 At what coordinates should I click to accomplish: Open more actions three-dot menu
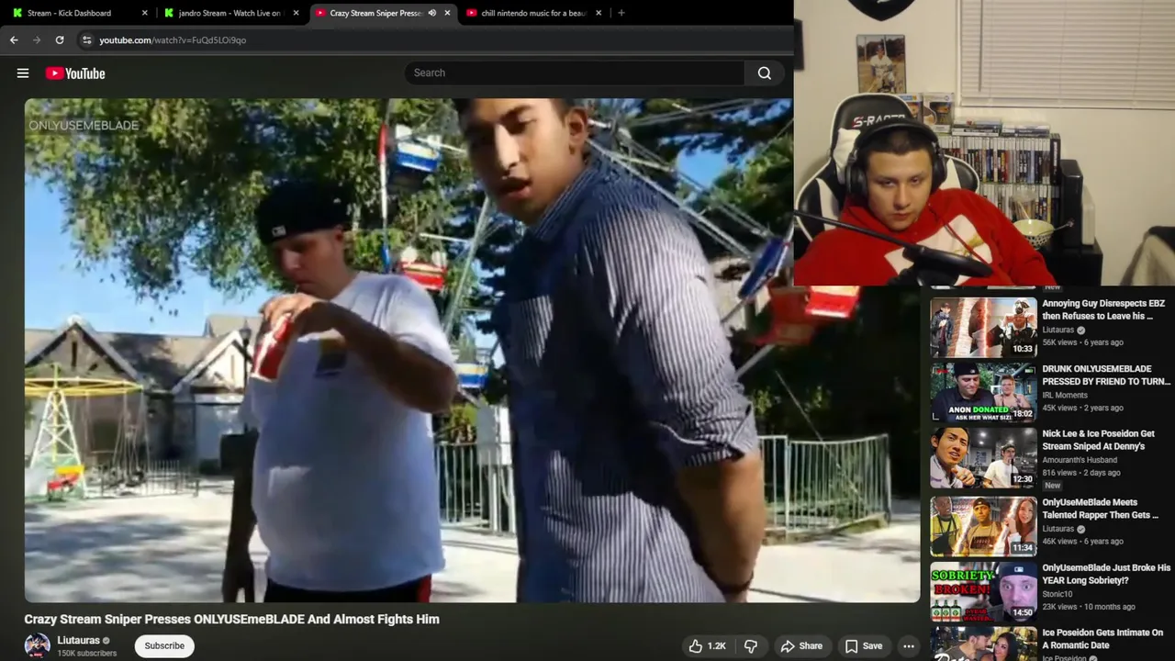click(x=908, y=646)
